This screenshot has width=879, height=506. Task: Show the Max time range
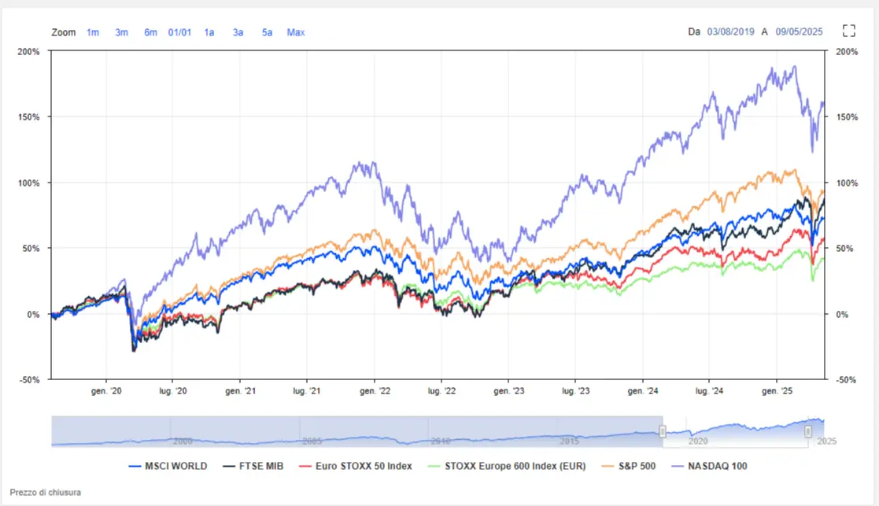click(x=296, y=32)
